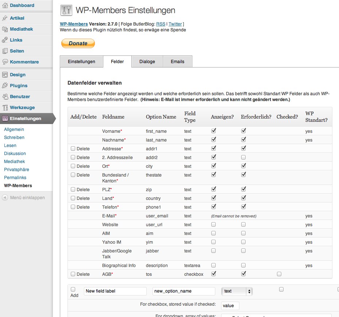Click the WP-Members header icon
The height and width of the screenshot is (317, 339).
(x=66, y=10)
